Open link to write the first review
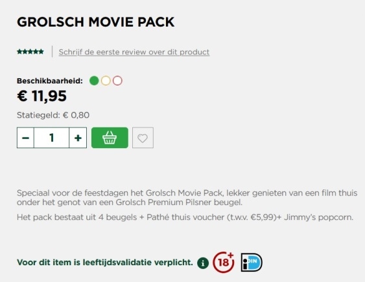 coord(134,52)
